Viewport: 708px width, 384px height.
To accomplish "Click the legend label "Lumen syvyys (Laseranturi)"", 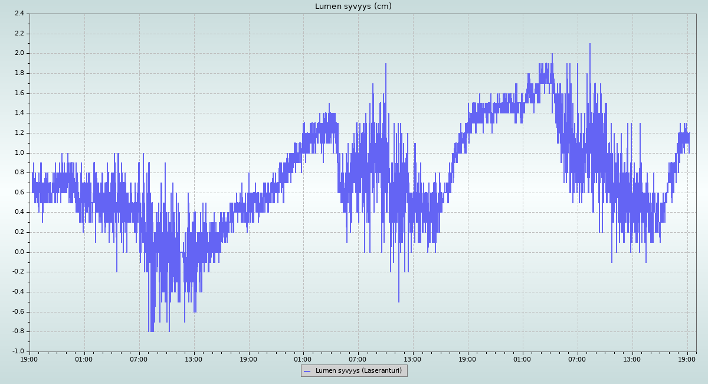I will tap(358, 371).
